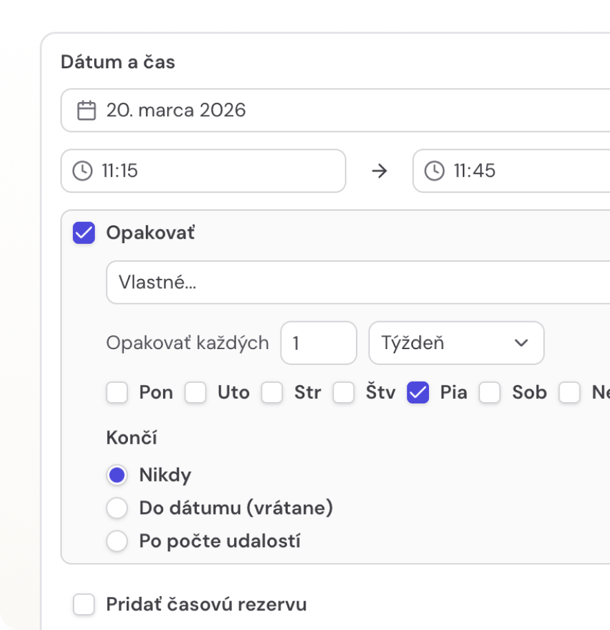Enable the Sob weekday checkbox
Image resolution: width=610 pixels, height=630 pixels.
coord(490,393)
